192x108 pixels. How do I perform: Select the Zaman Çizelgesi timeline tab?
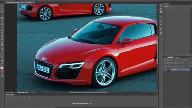10,95
